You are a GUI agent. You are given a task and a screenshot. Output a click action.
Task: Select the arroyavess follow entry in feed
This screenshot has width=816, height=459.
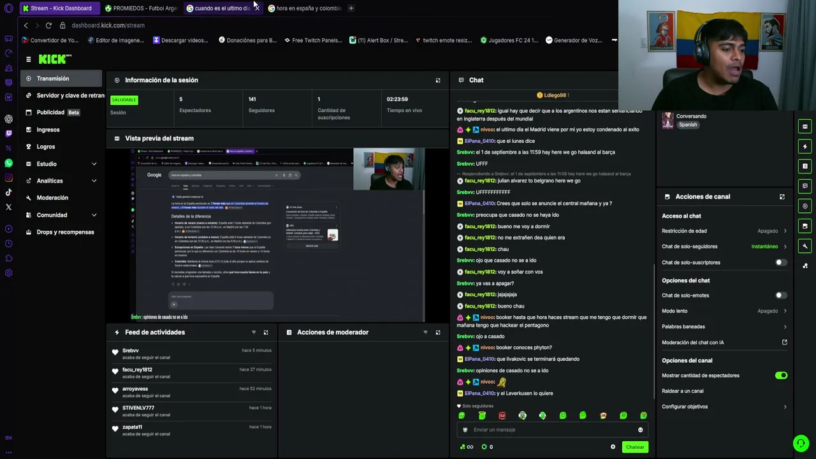[x=193, y=392]
